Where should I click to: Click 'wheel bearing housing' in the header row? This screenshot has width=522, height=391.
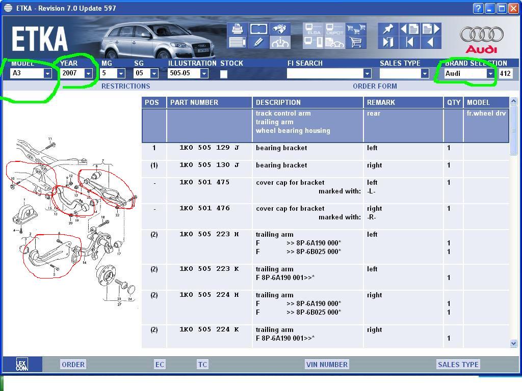tap(293, 131)
